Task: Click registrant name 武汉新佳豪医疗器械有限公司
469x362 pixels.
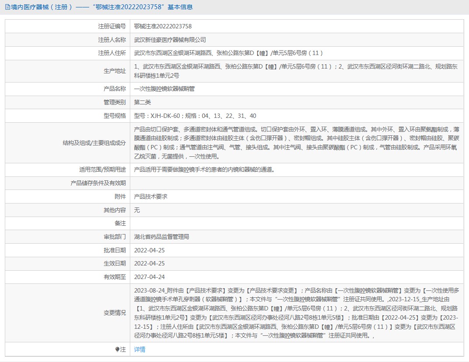Action: tap(170, 40)
